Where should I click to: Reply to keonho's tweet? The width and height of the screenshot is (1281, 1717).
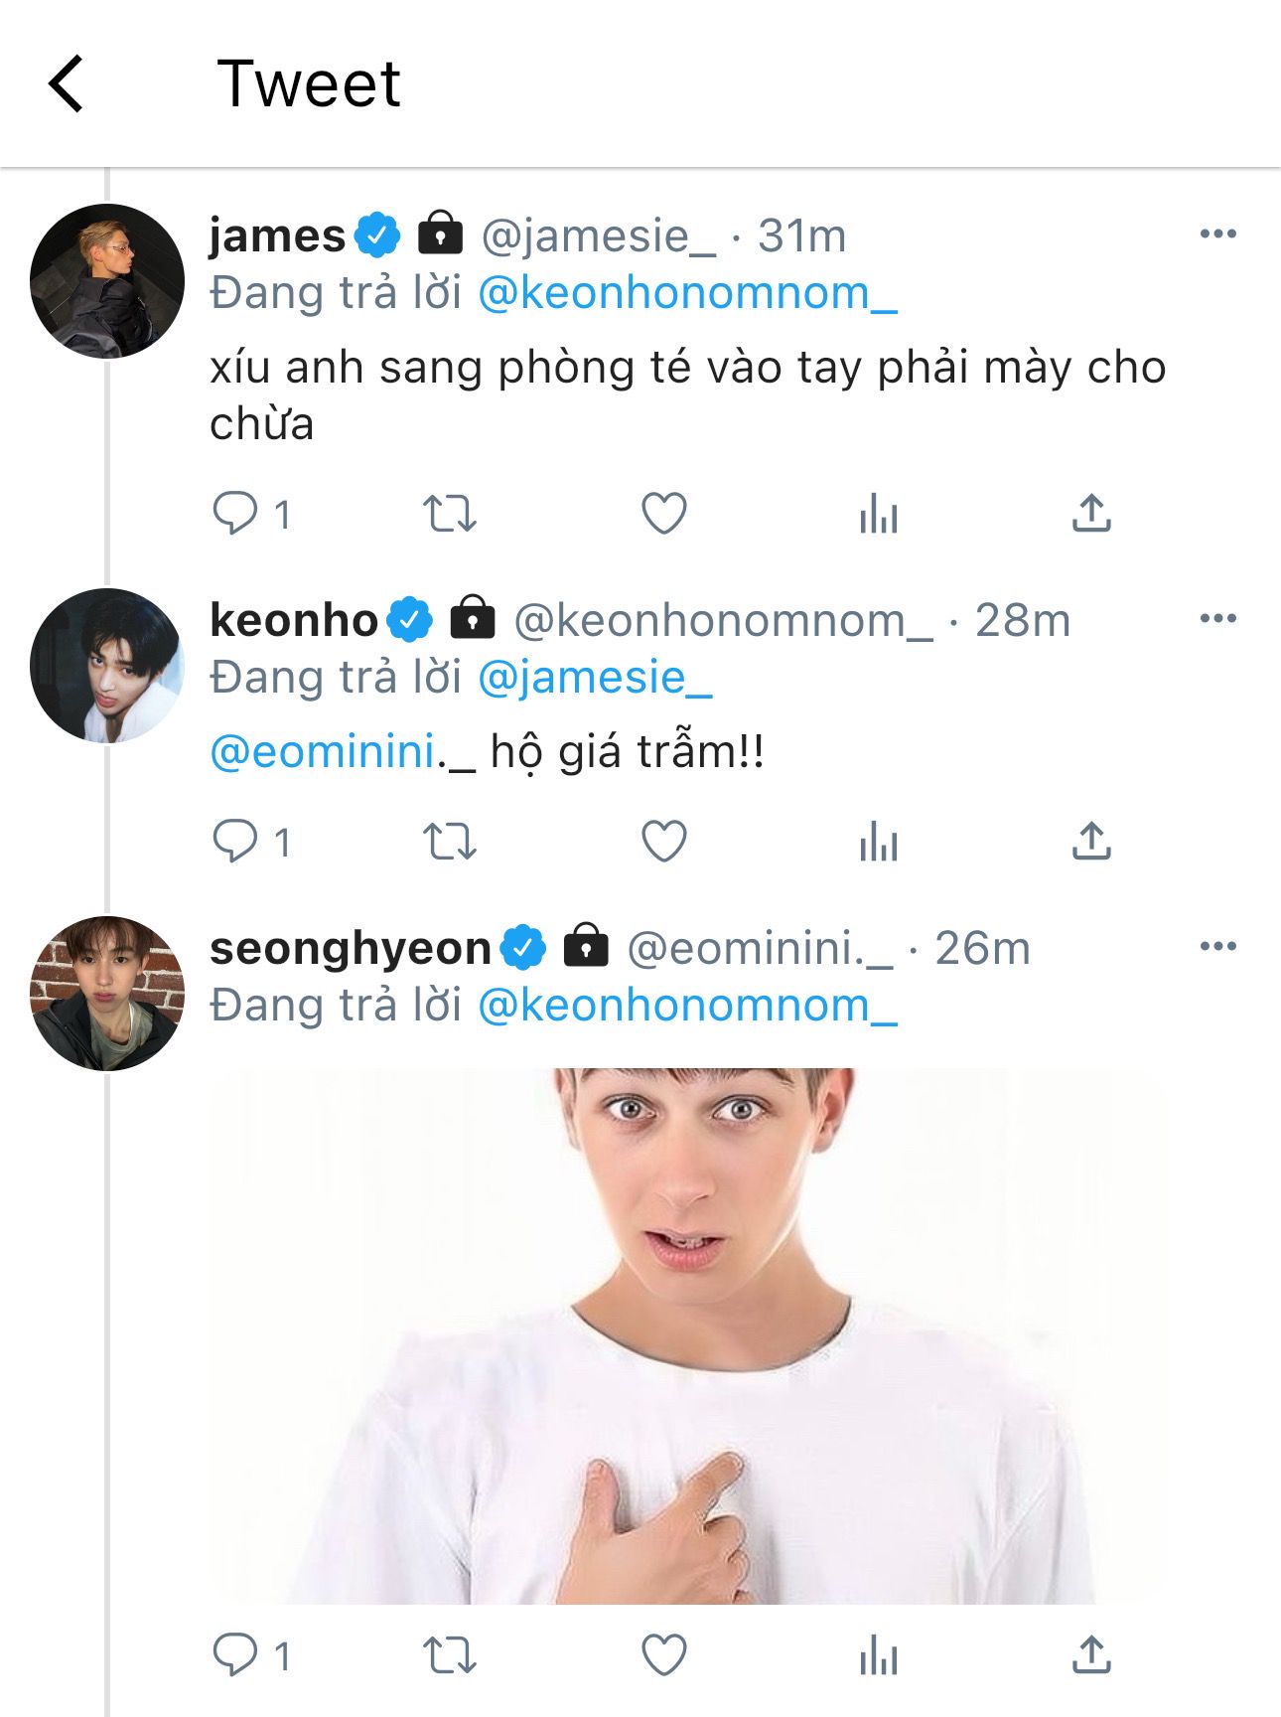click(x=235, y=842)
